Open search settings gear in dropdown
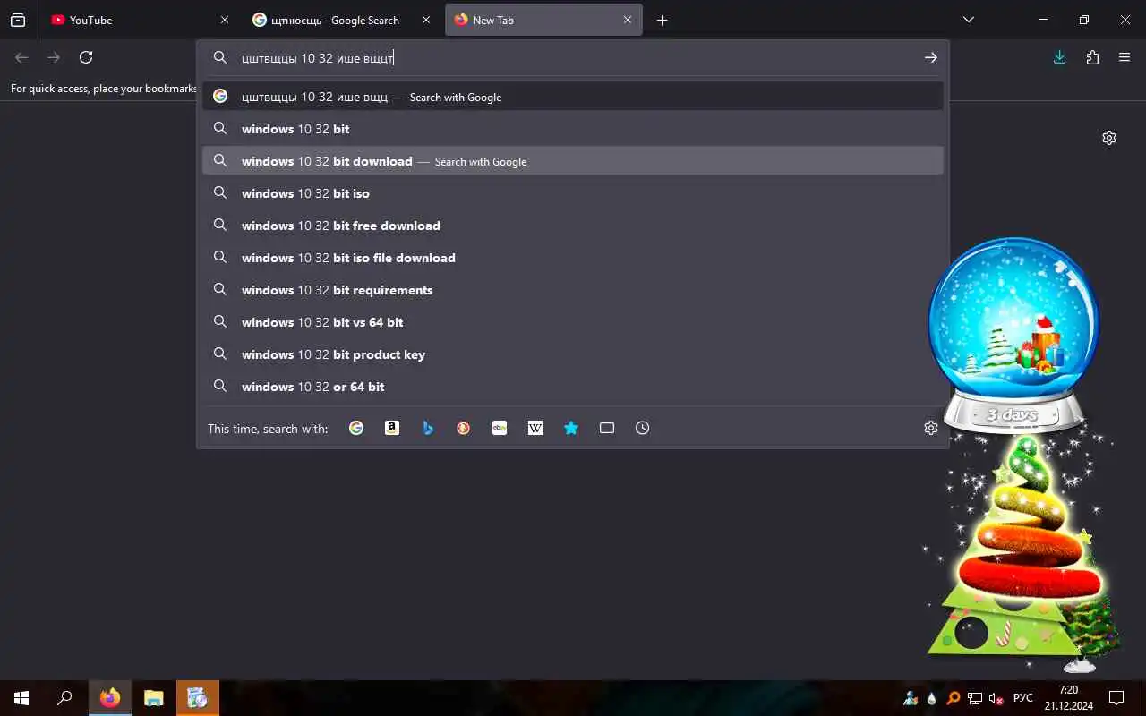Image resolution: width=1146 pixels, height=716 pixels. tap(931, 428)
